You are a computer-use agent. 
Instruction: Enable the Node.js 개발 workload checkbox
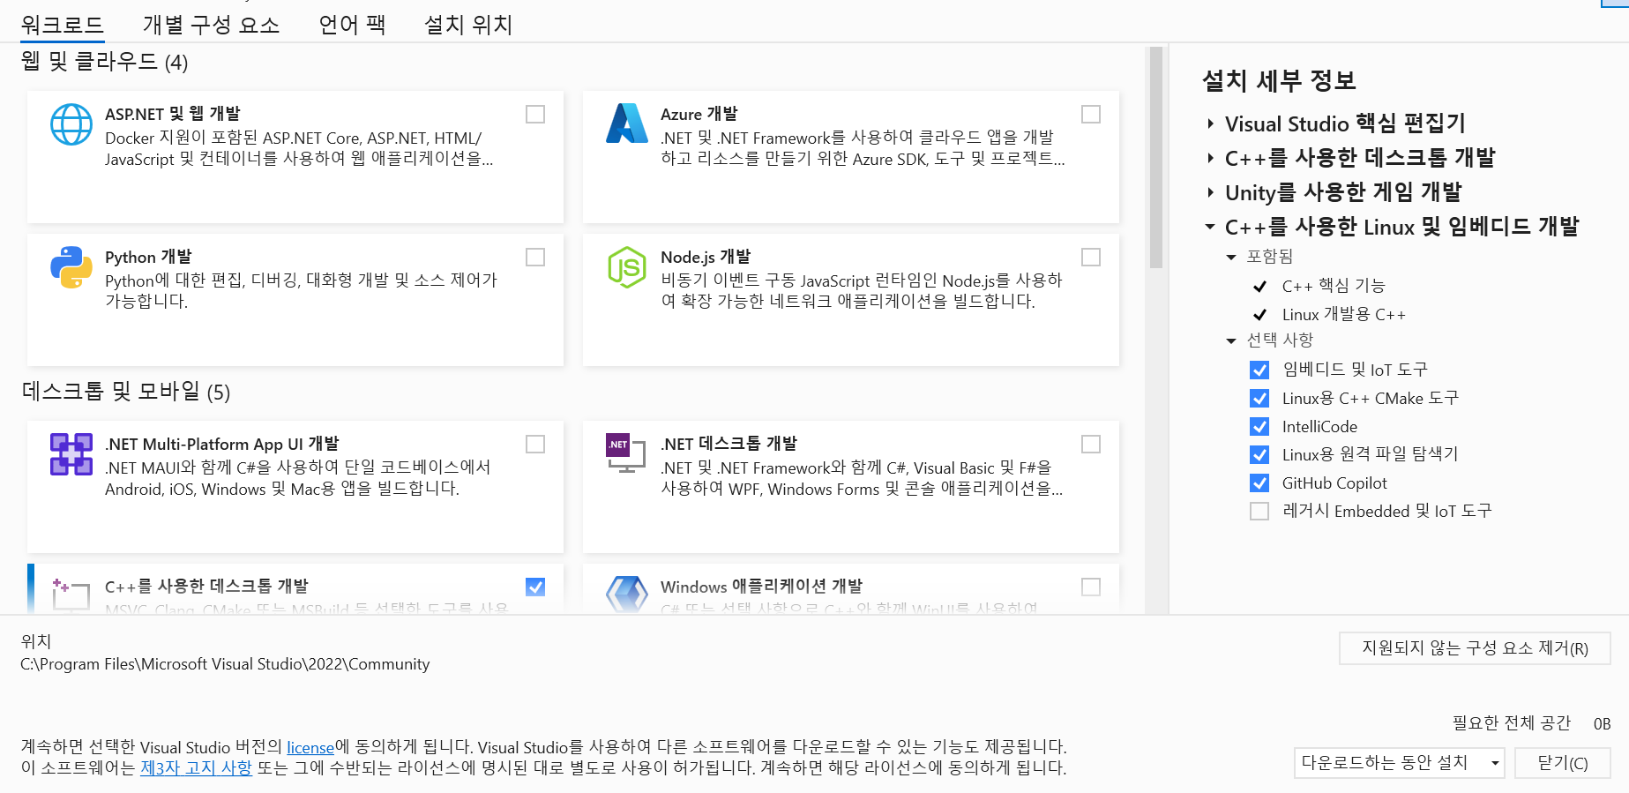pos(1091,258)
